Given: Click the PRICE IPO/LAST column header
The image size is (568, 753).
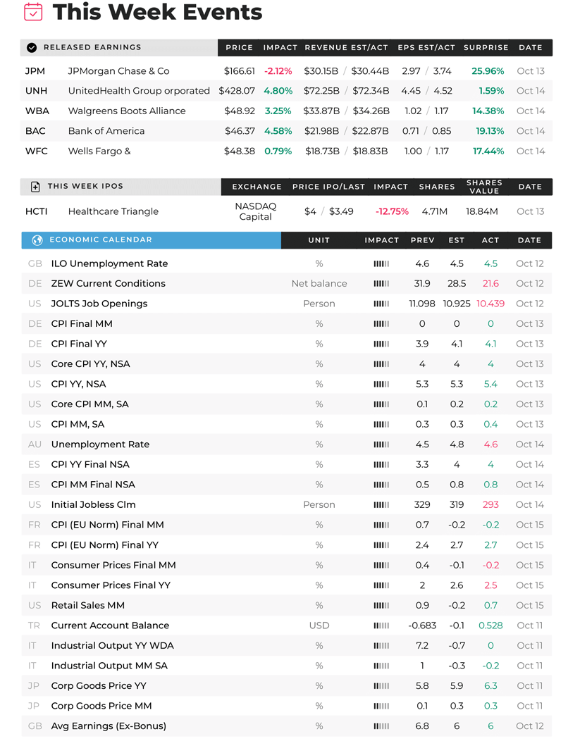Looking at the screenshot, I should (328, 187).
